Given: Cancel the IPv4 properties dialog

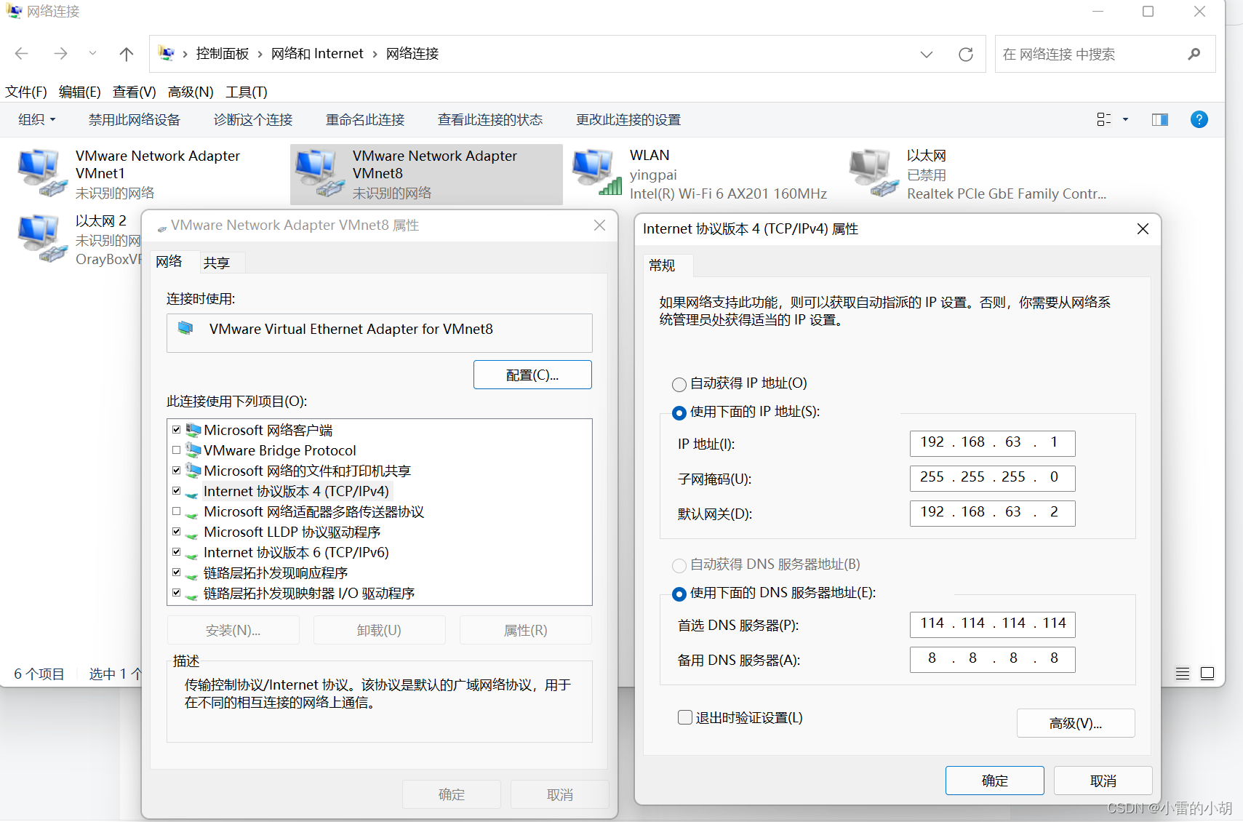Looking at the screenshot, I should click(1103, 781).
